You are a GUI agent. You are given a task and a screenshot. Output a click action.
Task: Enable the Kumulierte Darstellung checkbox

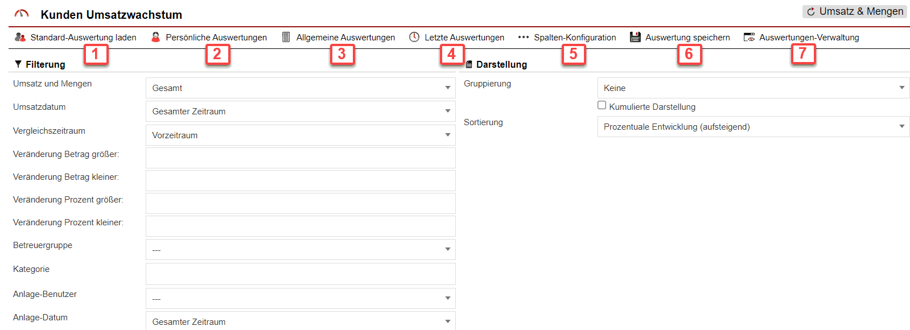click(602, 105)
